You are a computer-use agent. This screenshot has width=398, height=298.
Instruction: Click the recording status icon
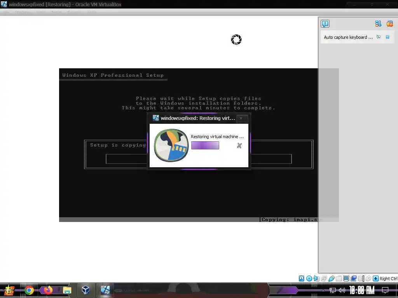[353, 279]
